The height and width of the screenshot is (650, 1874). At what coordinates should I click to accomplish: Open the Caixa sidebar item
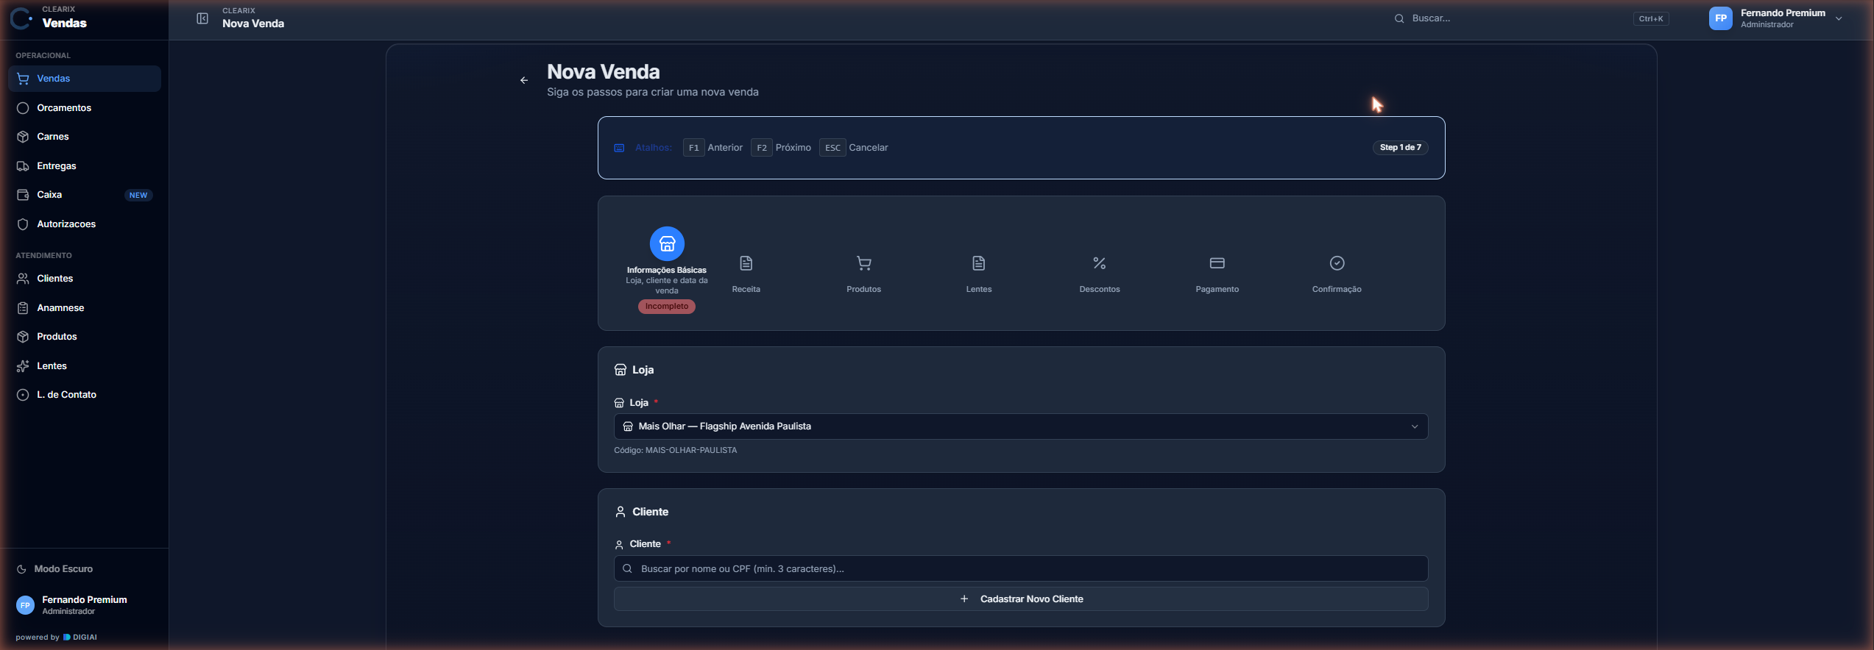coord(85,195)
